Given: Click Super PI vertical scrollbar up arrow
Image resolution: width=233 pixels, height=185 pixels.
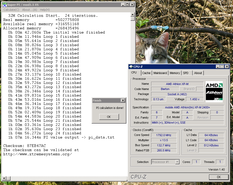Looking at the screenshot, I should pyautogui.click(x=132, y=14).
